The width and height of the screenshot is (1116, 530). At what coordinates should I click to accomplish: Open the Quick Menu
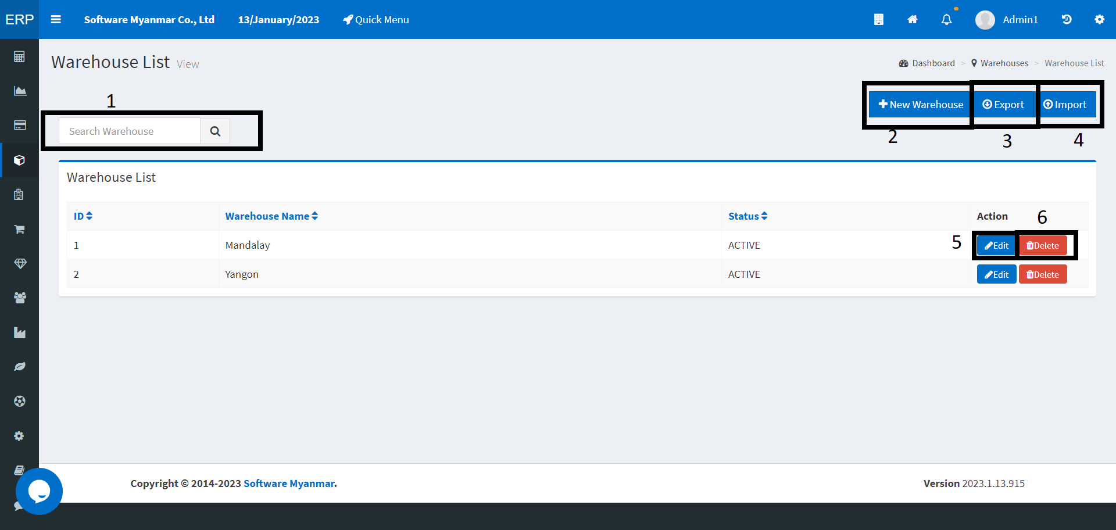[376, 20]
